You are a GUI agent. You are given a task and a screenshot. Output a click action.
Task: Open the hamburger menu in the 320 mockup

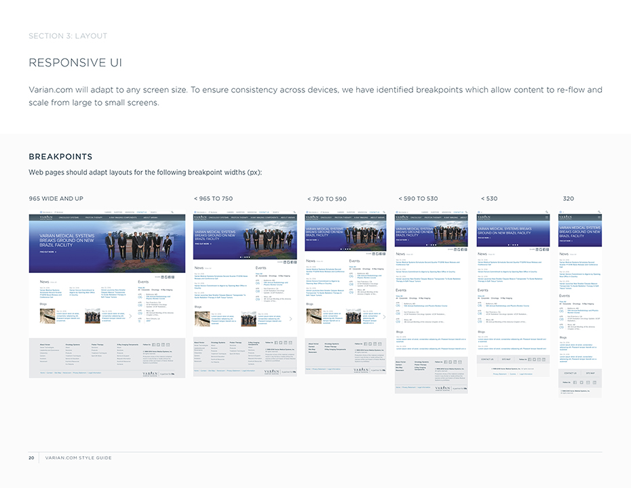tap(599, 219)
